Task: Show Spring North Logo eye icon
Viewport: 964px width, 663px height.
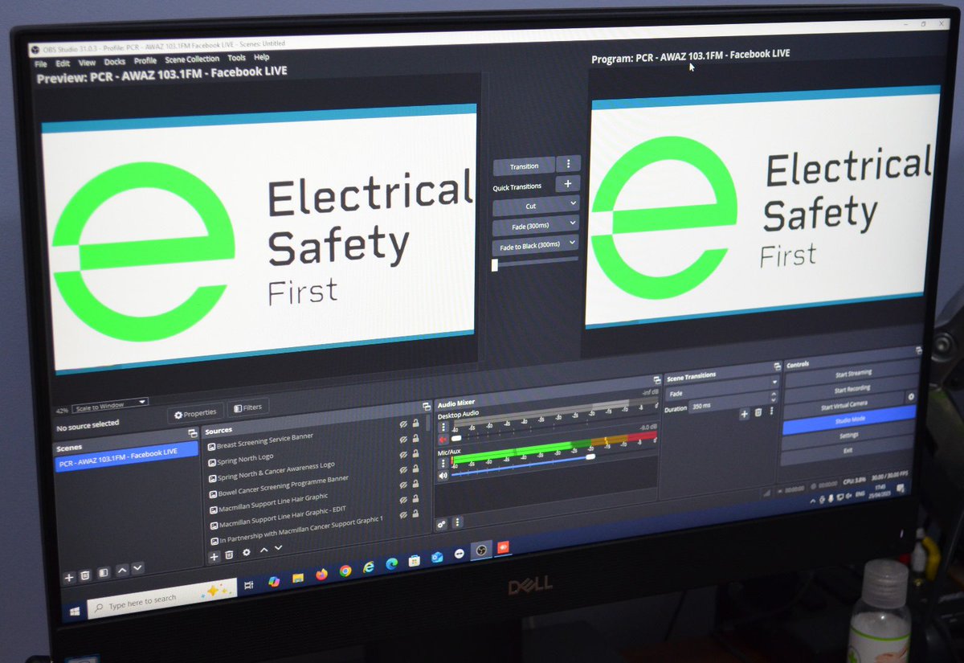Action: click(403, 439)
